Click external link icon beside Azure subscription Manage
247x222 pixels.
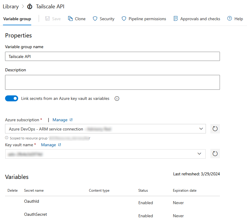71,120
